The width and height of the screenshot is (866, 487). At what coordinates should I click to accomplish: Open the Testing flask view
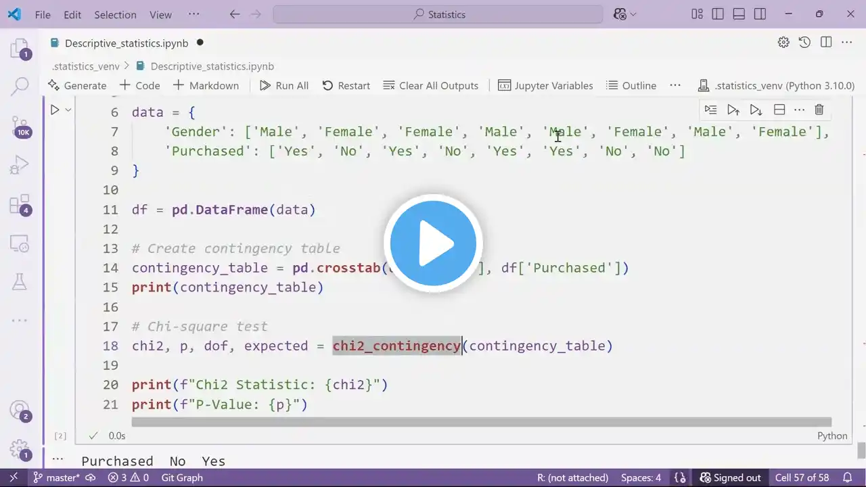20,281
